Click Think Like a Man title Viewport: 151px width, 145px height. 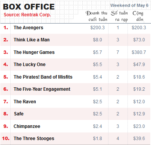[31, 40]
